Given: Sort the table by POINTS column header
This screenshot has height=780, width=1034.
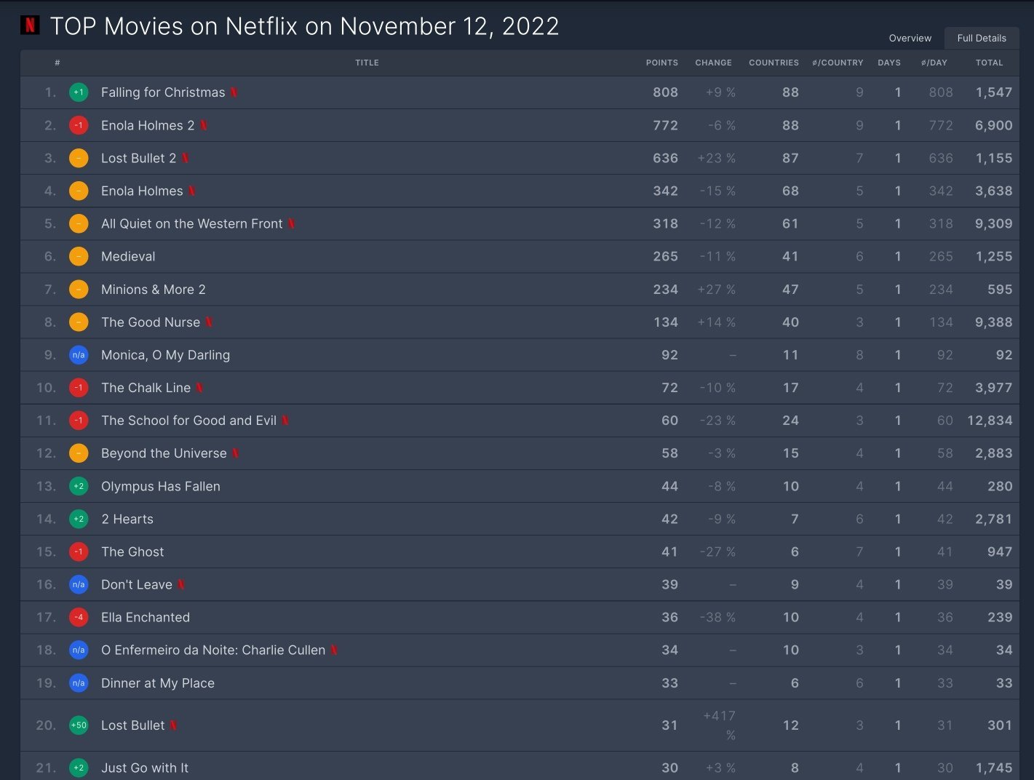Looking at the screenshot, I should click(661, 63).
